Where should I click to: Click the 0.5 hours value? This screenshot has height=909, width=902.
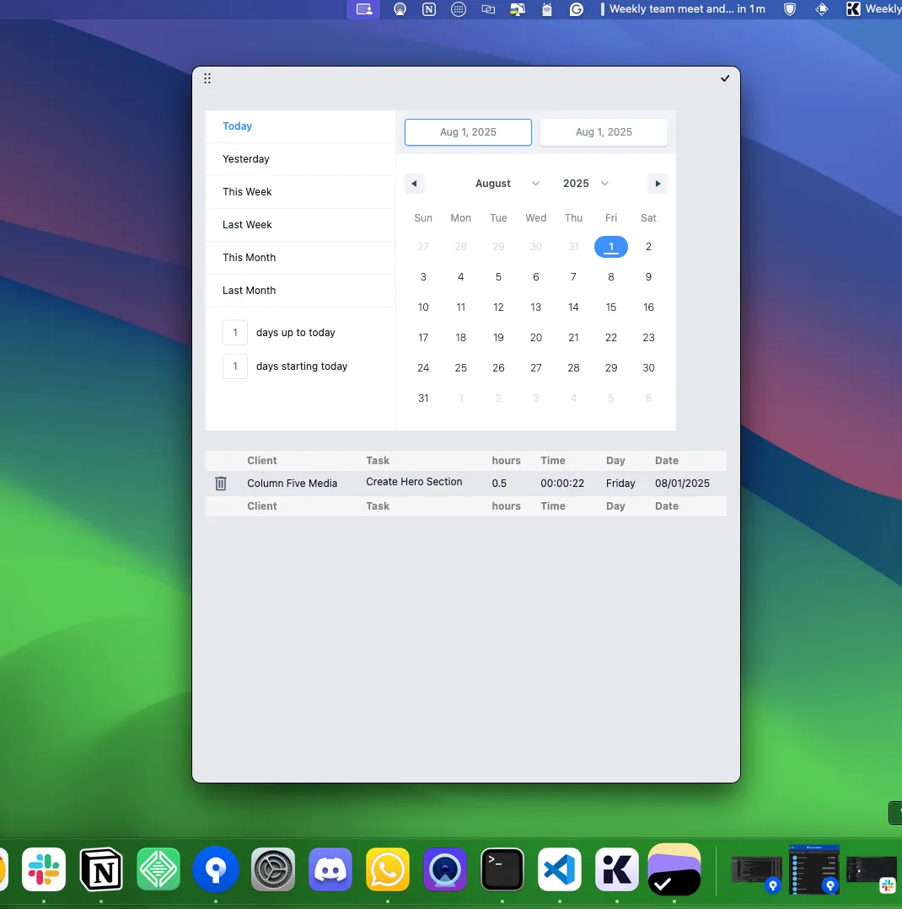499,484
